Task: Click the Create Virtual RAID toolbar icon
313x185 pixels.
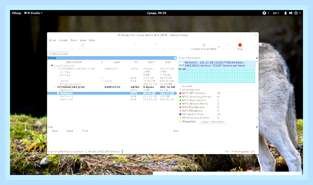Action: [203, 45]
